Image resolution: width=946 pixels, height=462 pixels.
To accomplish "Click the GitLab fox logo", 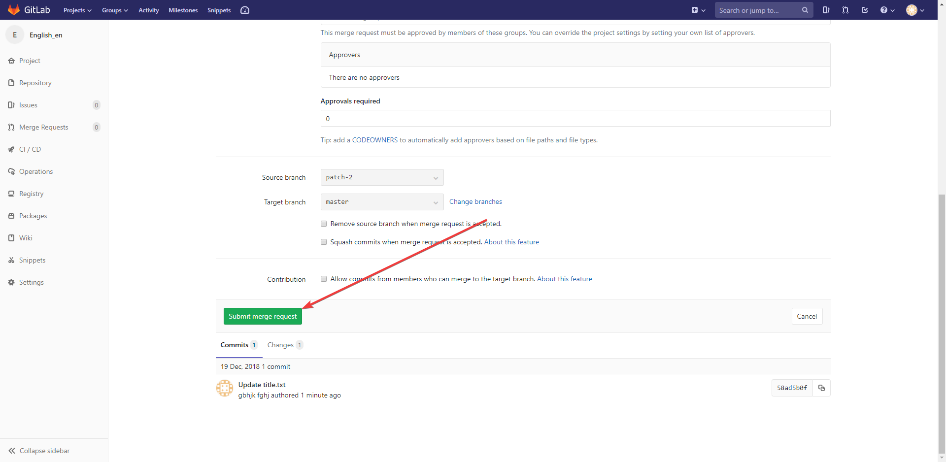I will (14, 10).
